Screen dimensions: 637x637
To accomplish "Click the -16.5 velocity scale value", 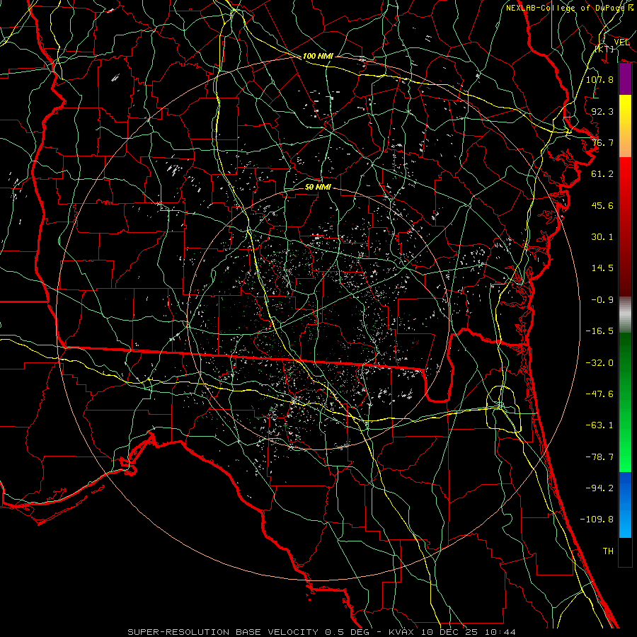I will [599, 331].
